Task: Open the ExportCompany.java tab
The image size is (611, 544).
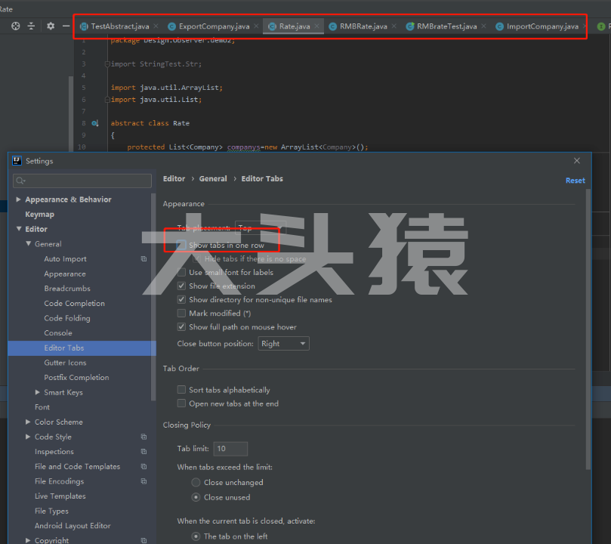Action: coord(213,26)
